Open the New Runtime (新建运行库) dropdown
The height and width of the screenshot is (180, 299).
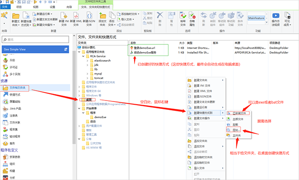pos(43,14)
